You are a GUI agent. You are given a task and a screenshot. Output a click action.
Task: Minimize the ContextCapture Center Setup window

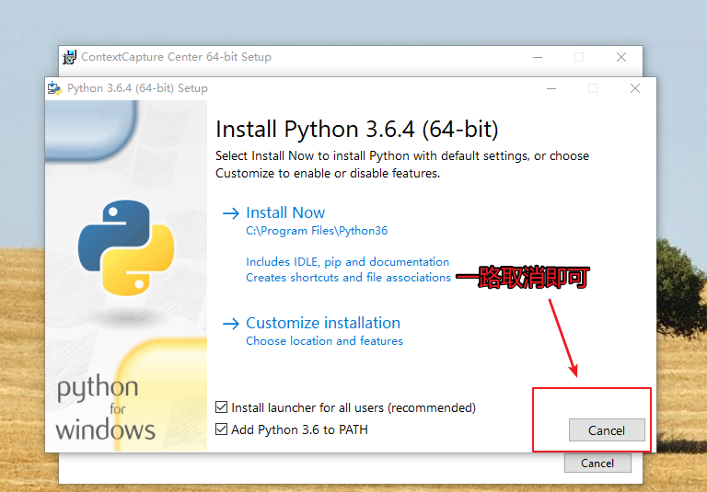[538, 57]
